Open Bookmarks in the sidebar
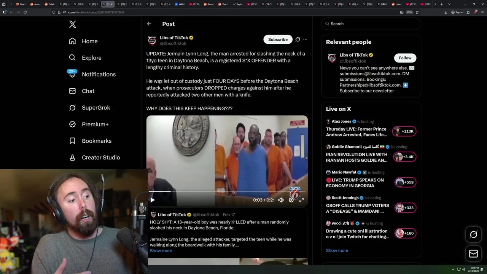The height and width of the screenshot is (274, 487). (90, 141)
